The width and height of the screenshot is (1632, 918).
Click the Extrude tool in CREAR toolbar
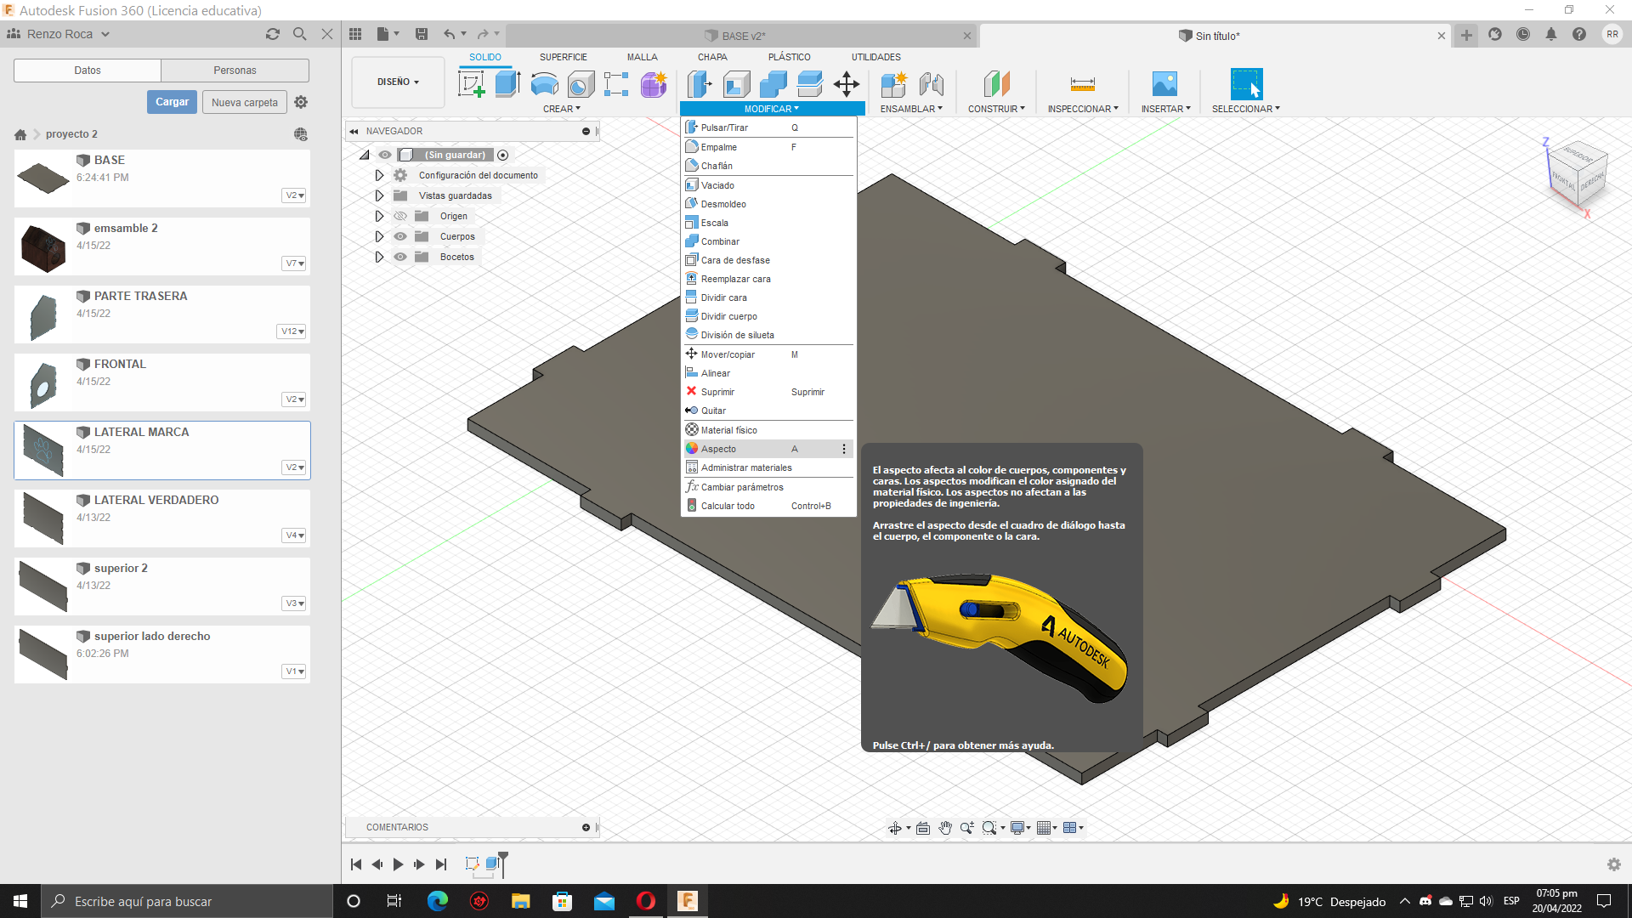click(x=507, y=84)
